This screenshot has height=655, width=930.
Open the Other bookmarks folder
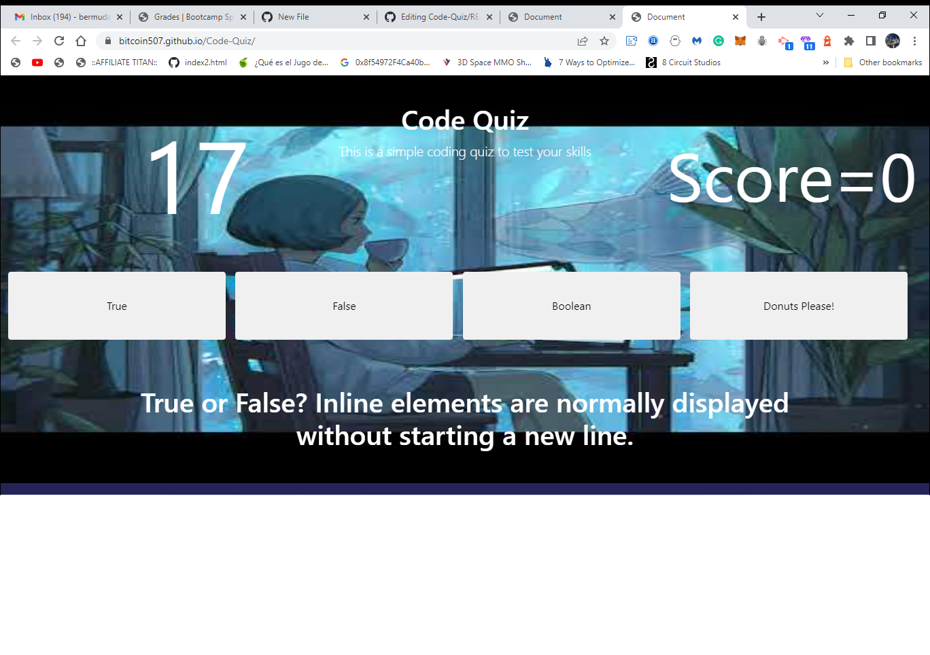coord(882,63)
